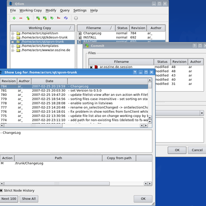
Task: Select revision 778 enable sorting entry
Action: (74, 103)
